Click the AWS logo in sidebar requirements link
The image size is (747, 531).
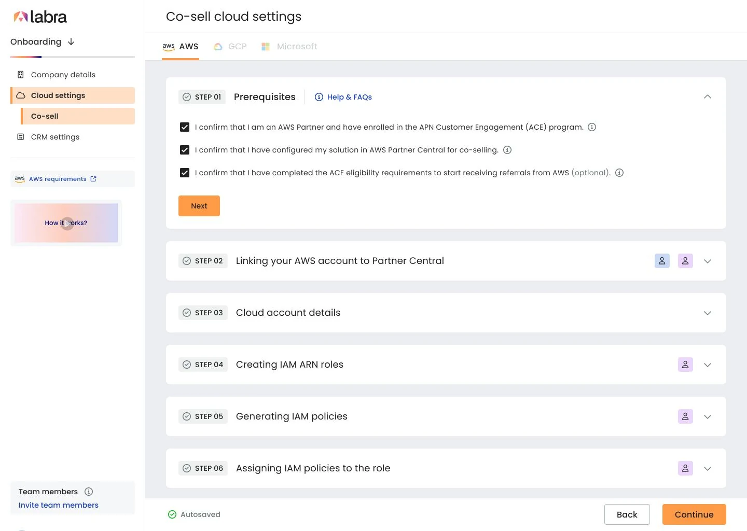(x=20, y=179)
